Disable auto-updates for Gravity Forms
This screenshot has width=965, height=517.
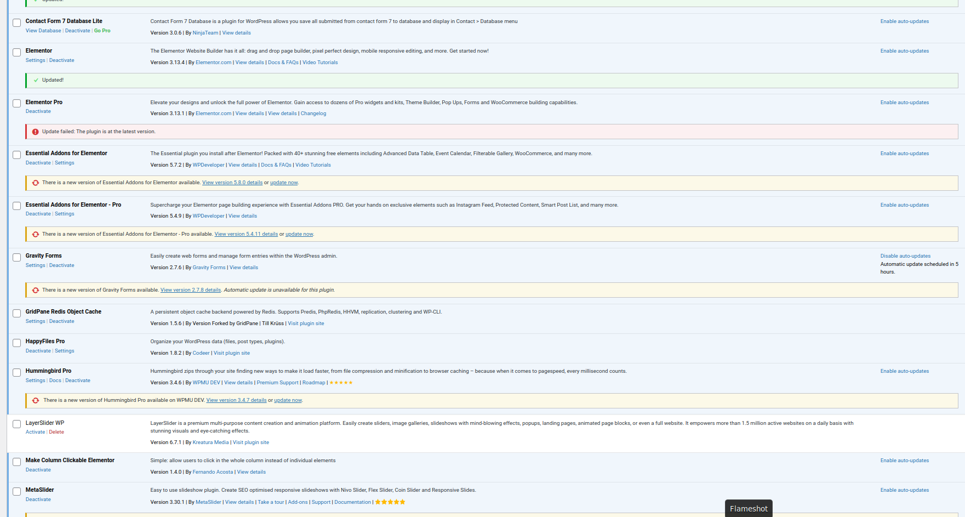905,256
